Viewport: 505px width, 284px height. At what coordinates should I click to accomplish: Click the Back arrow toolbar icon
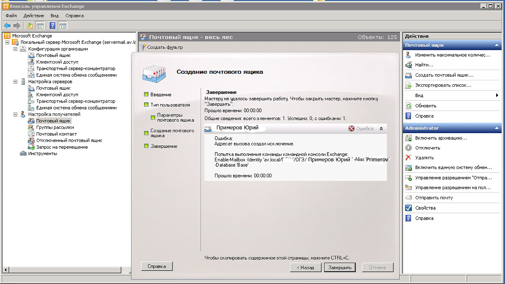point(7,25)
